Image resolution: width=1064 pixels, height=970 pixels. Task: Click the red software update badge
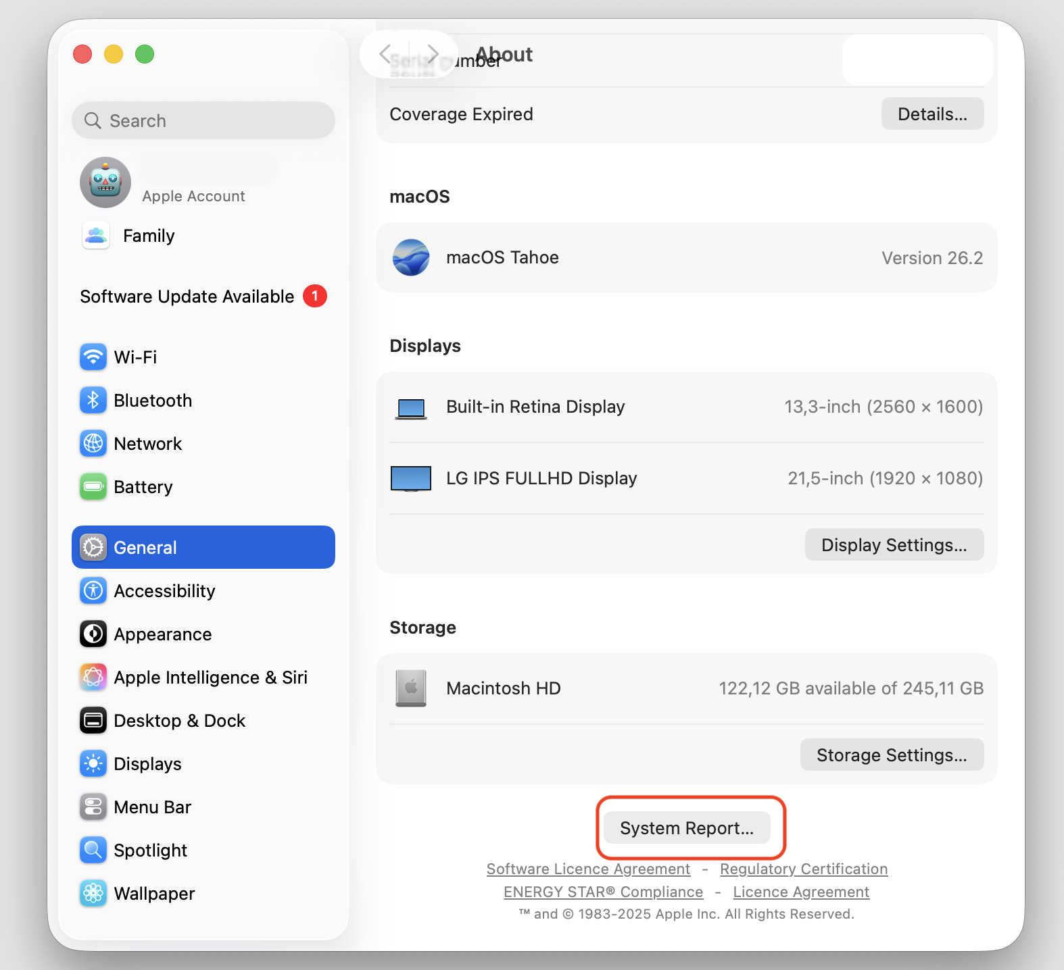point(315,296)
